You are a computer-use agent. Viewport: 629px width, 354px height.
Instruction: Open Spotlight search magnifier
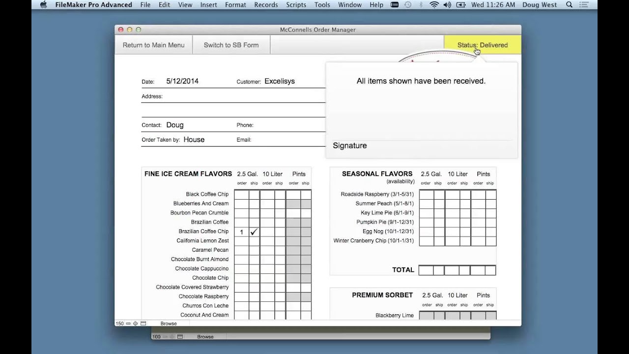pyautogui.click(x=569, y=5)
